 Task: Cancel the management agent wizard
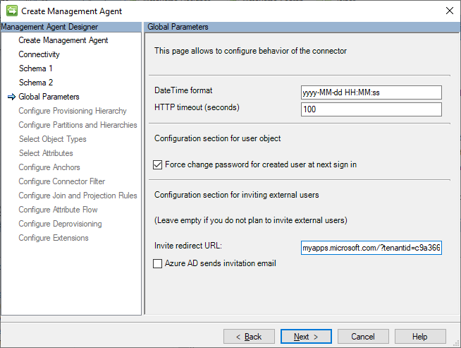click(363, 337)
